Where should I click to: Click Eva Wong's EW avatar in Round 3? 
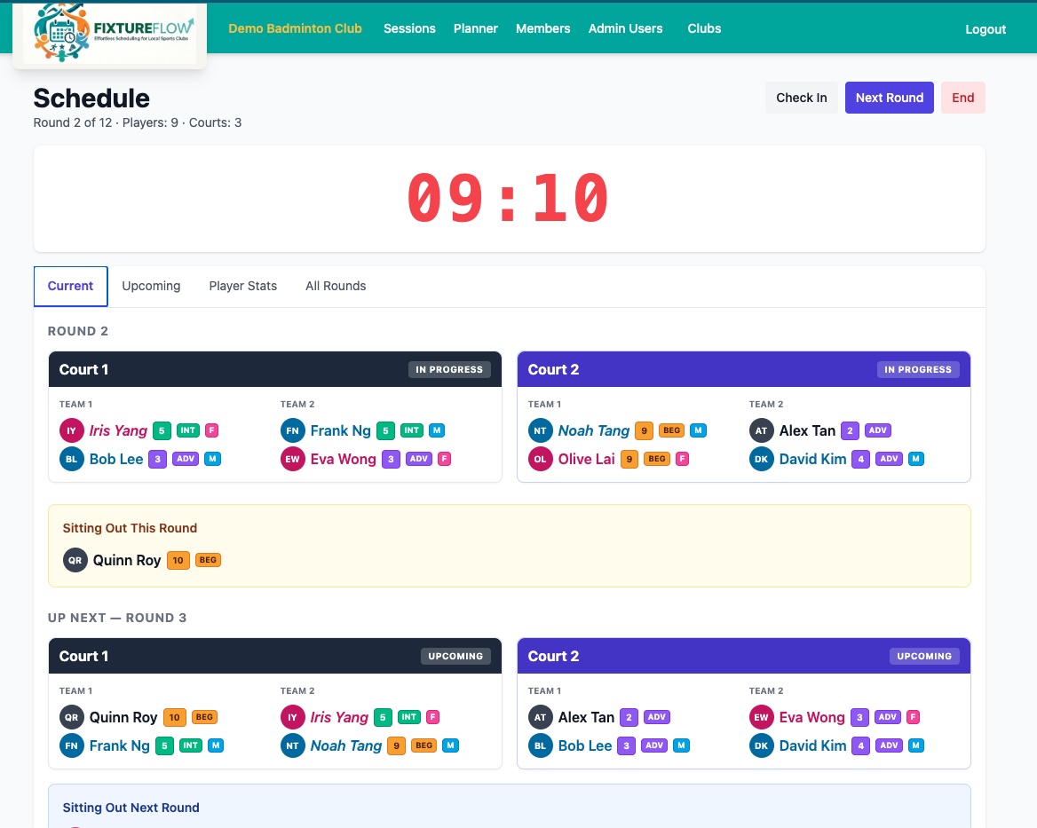coord(761,717)
